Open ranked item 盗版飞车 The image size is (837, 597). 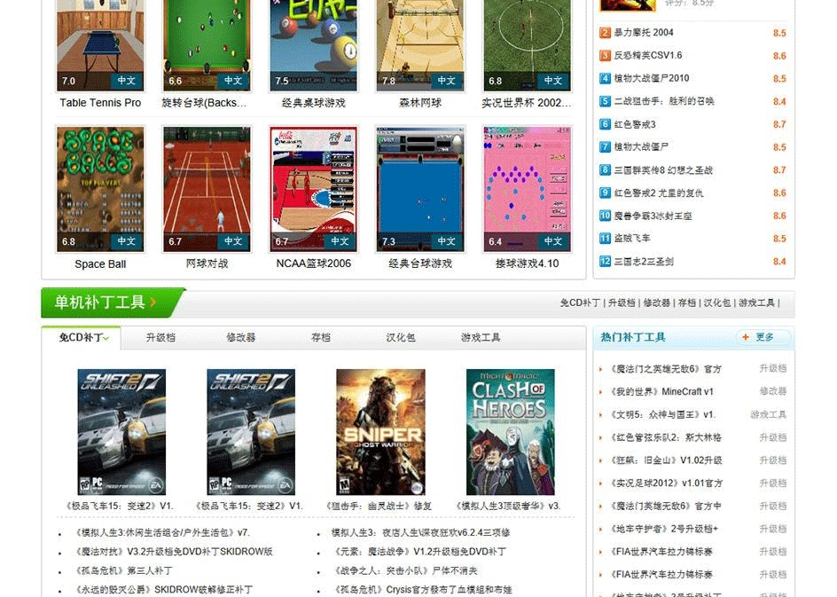click(x=632, y=238)
